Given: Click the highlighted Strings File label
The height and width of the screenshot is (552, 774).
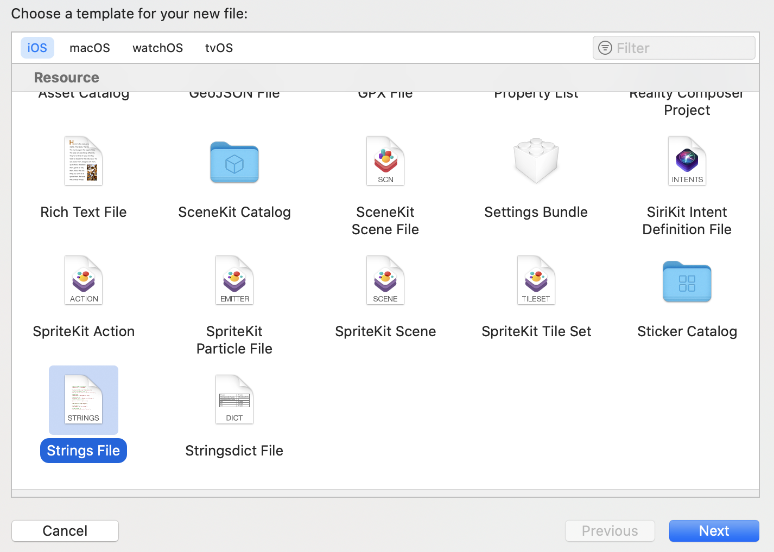Looking at the screenshot, I should [x=84, y=451].
